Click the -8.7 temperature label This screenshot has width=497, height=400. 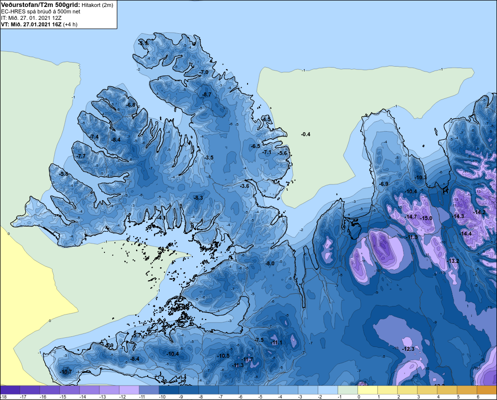[x=207, y=95]
